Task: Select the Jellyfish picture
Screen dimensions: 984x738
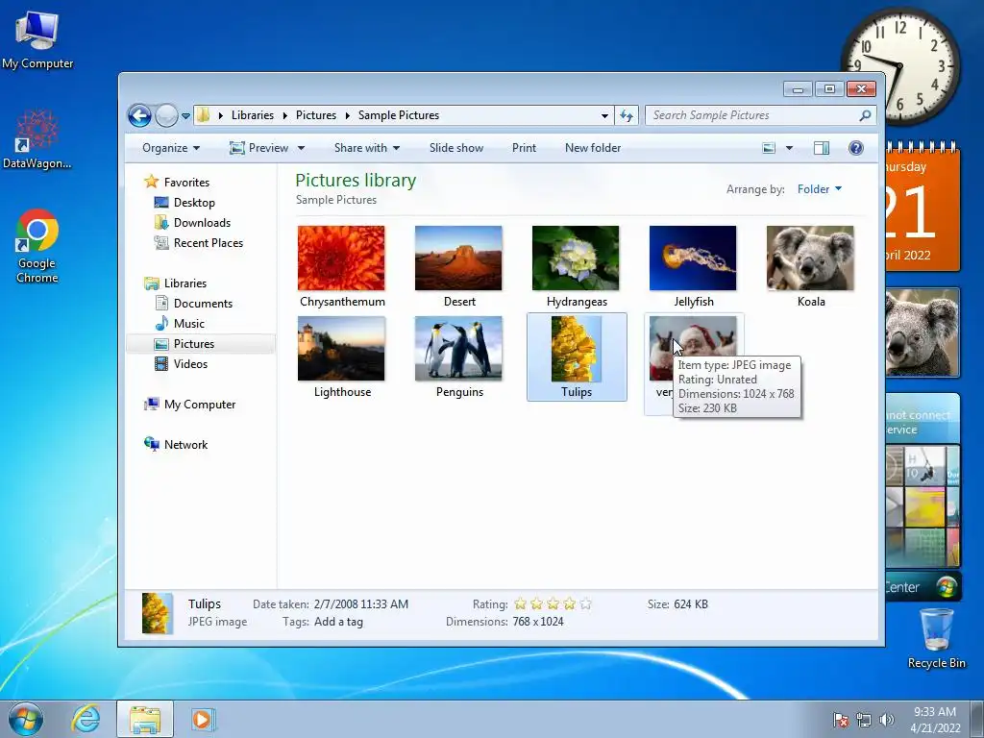Action: (x=693, y=258)
